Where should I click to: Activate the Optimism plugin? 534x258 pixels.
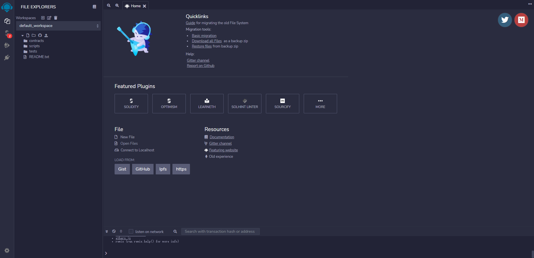tap(169, 104)
